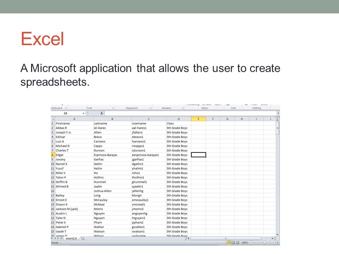The image size is (339, 254).
Task: Select cell containing 'Griffin B'
Action: [x=74, y=182]
